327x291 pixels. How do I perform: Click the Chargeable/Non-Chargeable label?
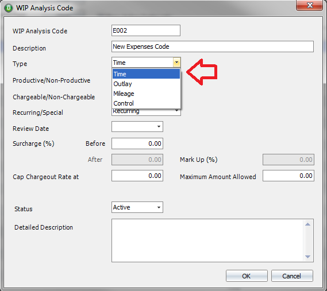click(54, 97)
